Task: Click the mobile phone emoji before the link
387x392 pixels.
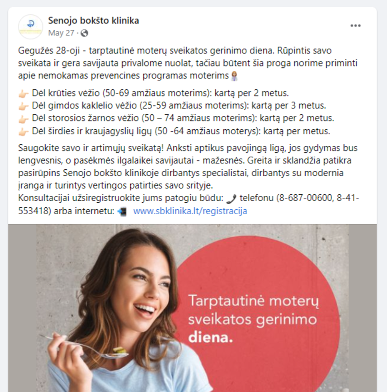Action: (122, 212)
